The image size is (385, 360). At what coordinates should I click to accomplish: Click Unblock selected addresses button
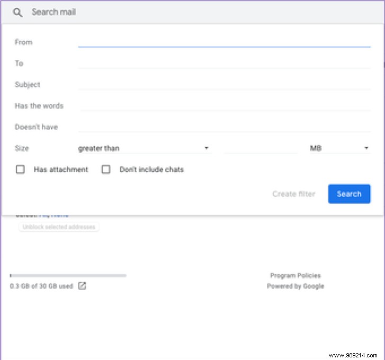(x=59, y=227)
